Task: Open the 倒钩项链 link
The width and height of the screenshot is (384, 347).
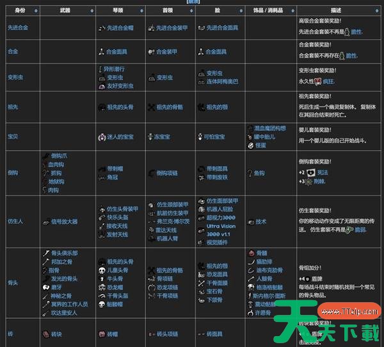Action: 167,173
